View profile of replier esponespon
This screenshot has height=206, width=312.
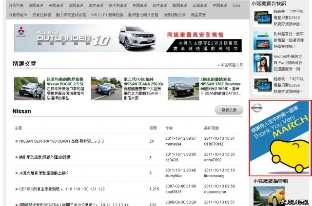(215, 192)
